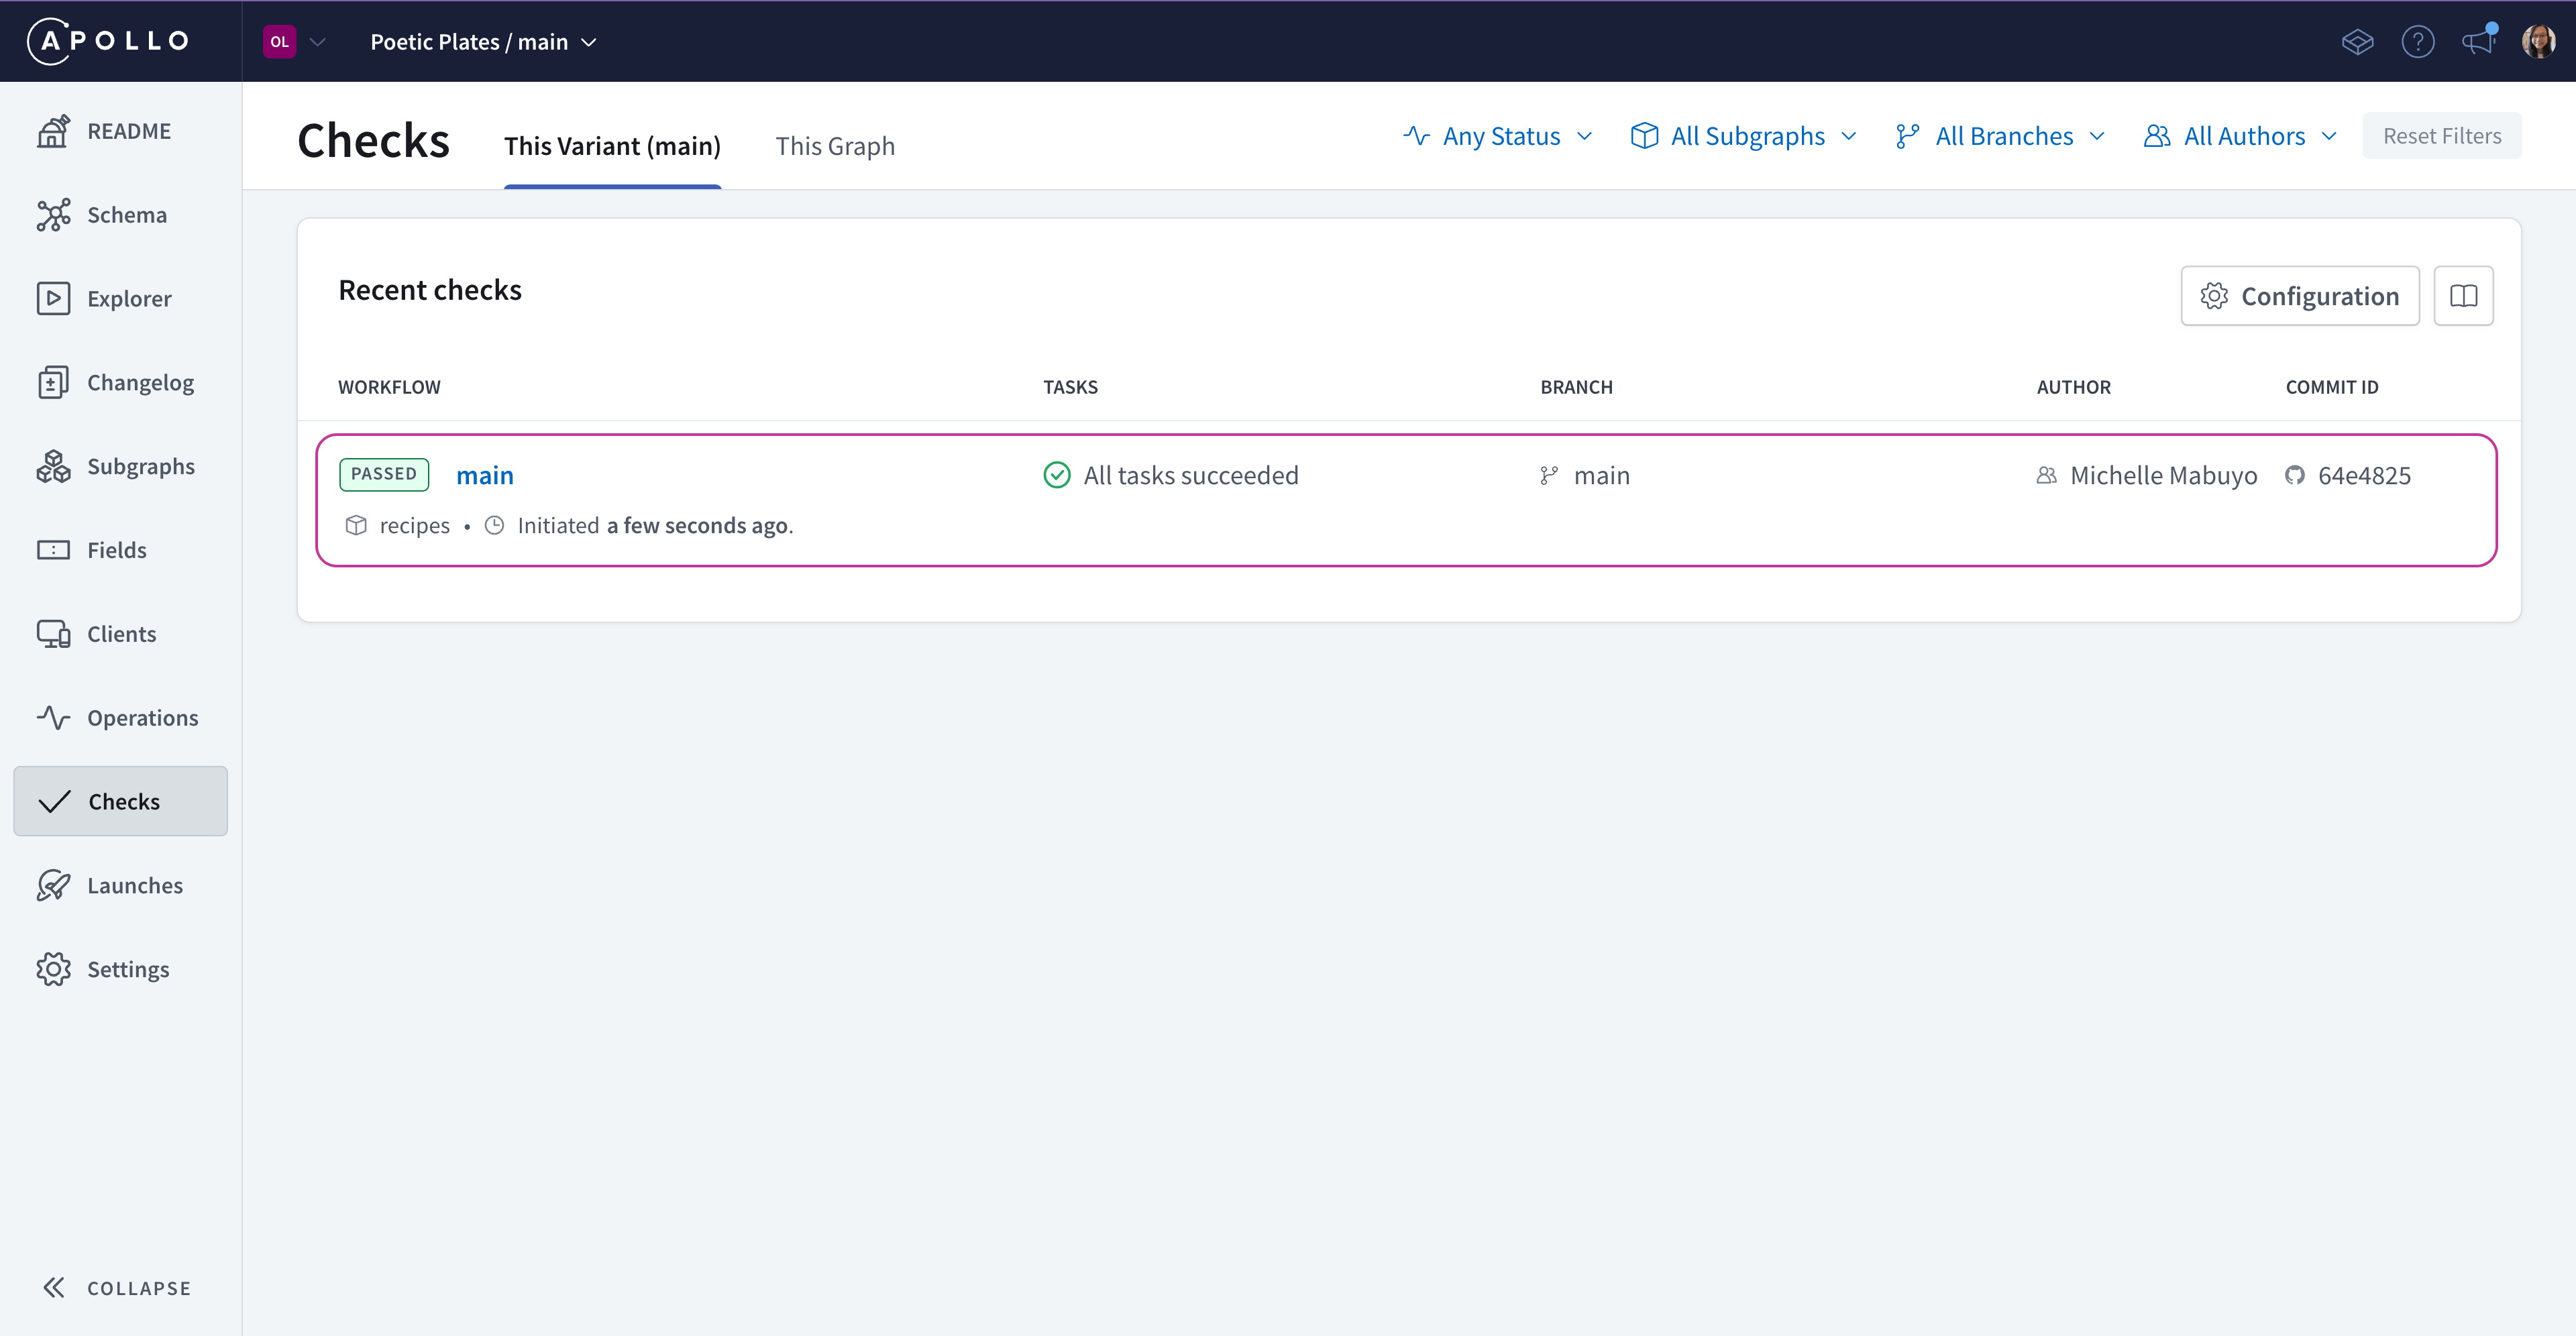Open the All Subgraphs dropdown
Viewport: 2576px width, 1336px height.
point(1744,136)
